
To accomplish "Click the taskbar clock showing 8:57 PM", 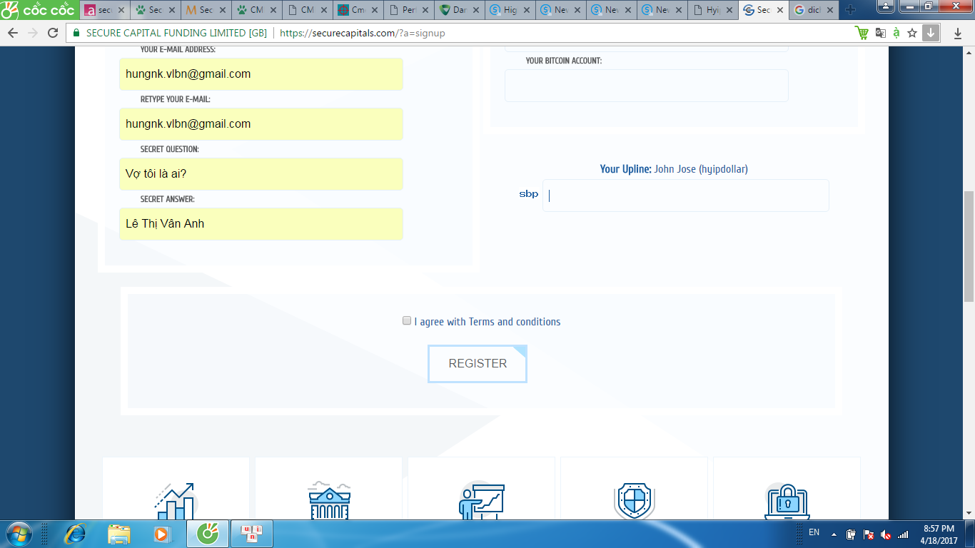I will [939, 534].
